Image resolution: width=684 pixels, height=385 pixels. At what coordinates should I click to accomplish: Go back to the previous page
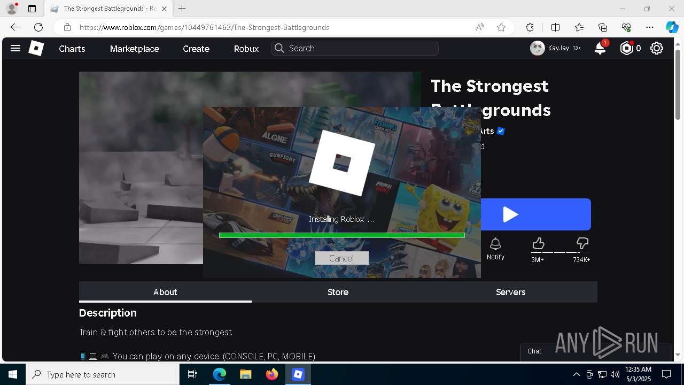pos(14,27)
